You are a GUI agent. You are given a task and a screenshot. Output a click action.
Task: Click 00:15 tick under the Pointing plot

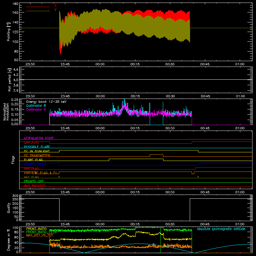135,64
